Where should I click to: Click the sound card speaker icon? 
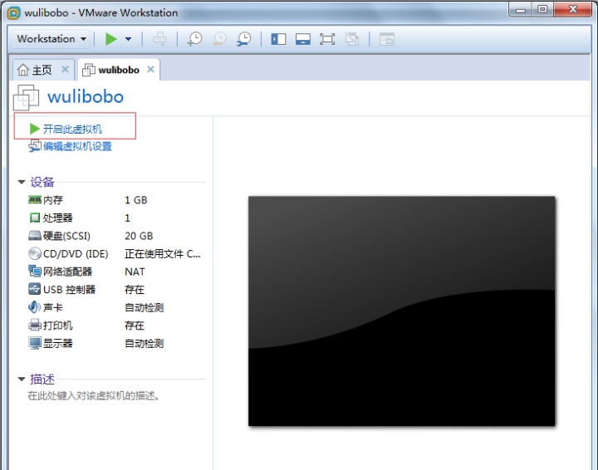[x=34, y=307]
